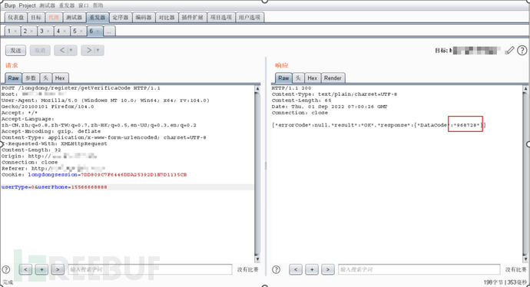Image resolution: width=530 pixels, height=287 pixels.
Task: Click the userType=0&userPhone request body line
Action: tap(54, 187)
